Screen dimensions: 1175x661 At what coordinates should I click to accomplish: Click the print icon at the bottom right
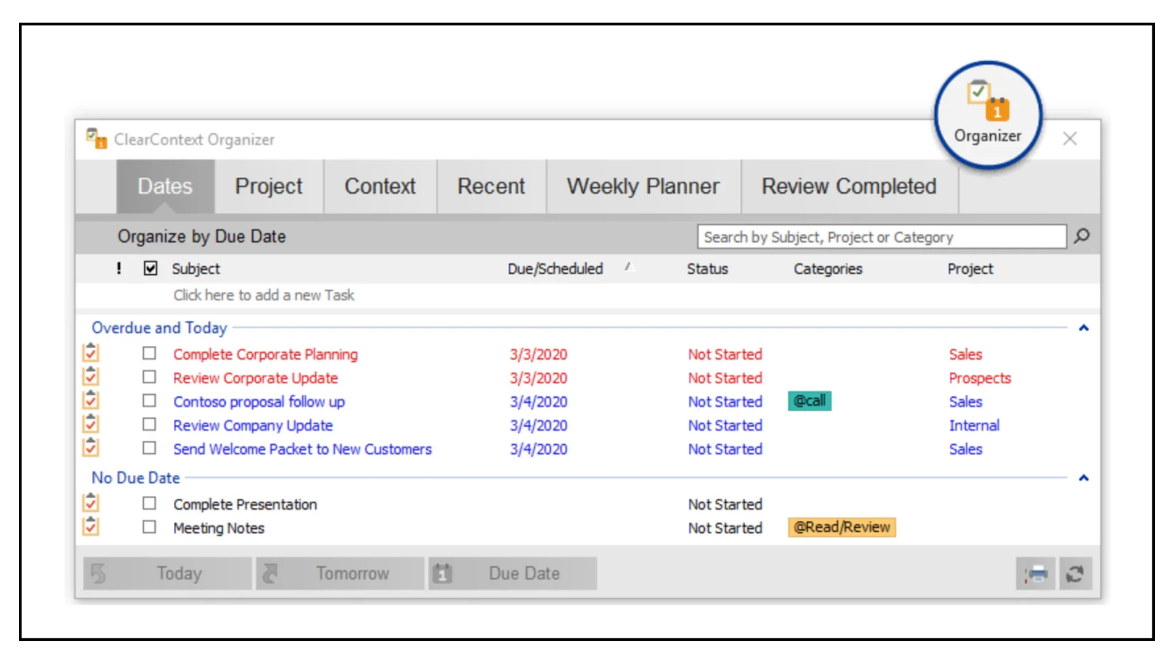coord(1035,573)
